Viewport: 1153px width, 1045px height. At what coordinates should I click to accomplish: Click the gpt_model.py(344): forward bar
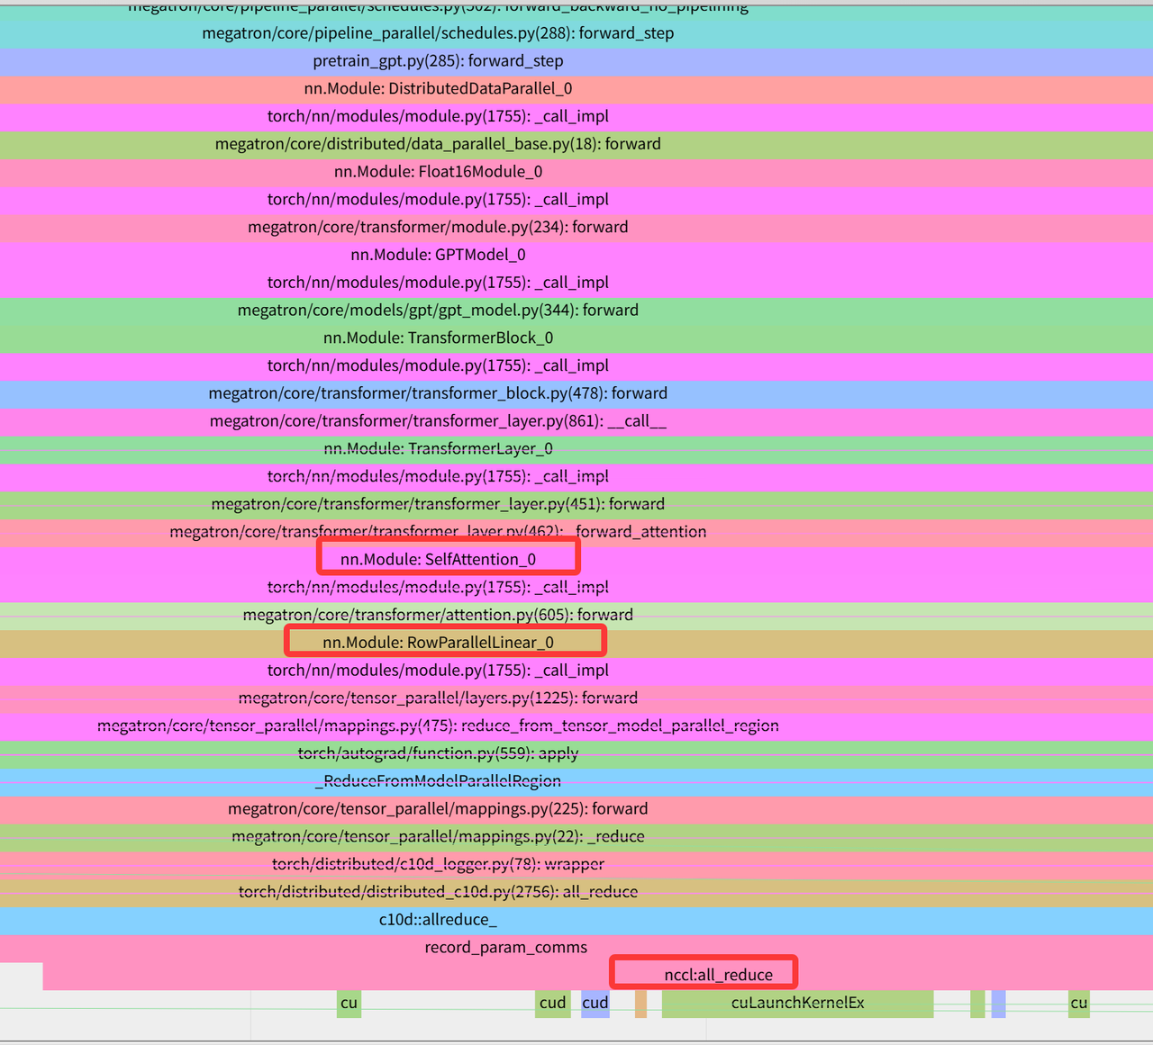click(x=438, y=310)
